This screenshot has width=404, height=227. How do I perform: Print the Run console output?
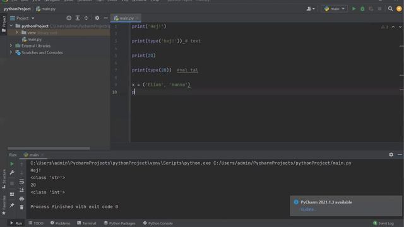click(21, 199)
